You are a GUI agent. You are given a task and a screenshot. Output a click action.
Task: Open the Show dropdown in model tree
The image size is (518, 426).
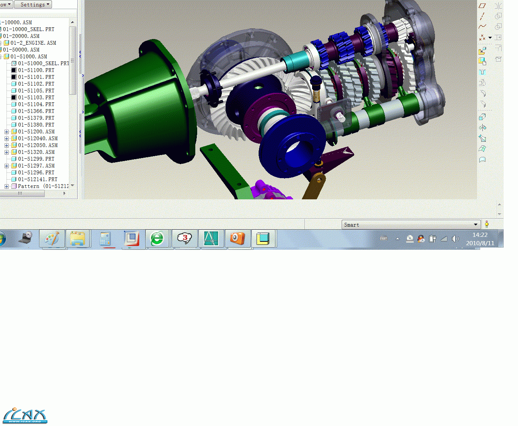(x=6, y=5)
